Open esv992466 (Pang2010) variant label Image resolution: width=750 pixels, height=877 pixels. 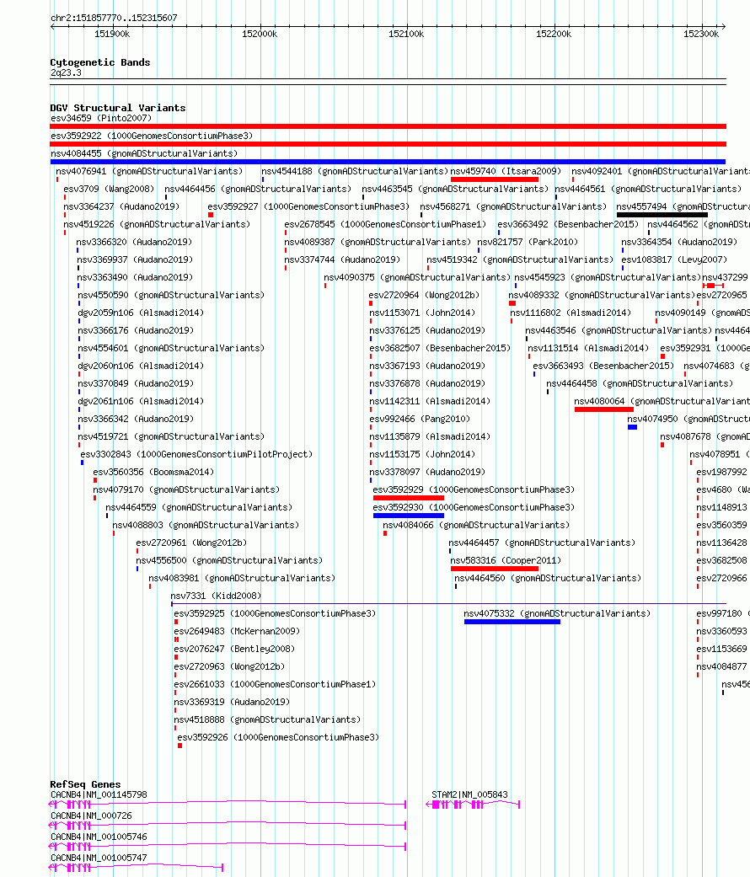pos(420,419)
